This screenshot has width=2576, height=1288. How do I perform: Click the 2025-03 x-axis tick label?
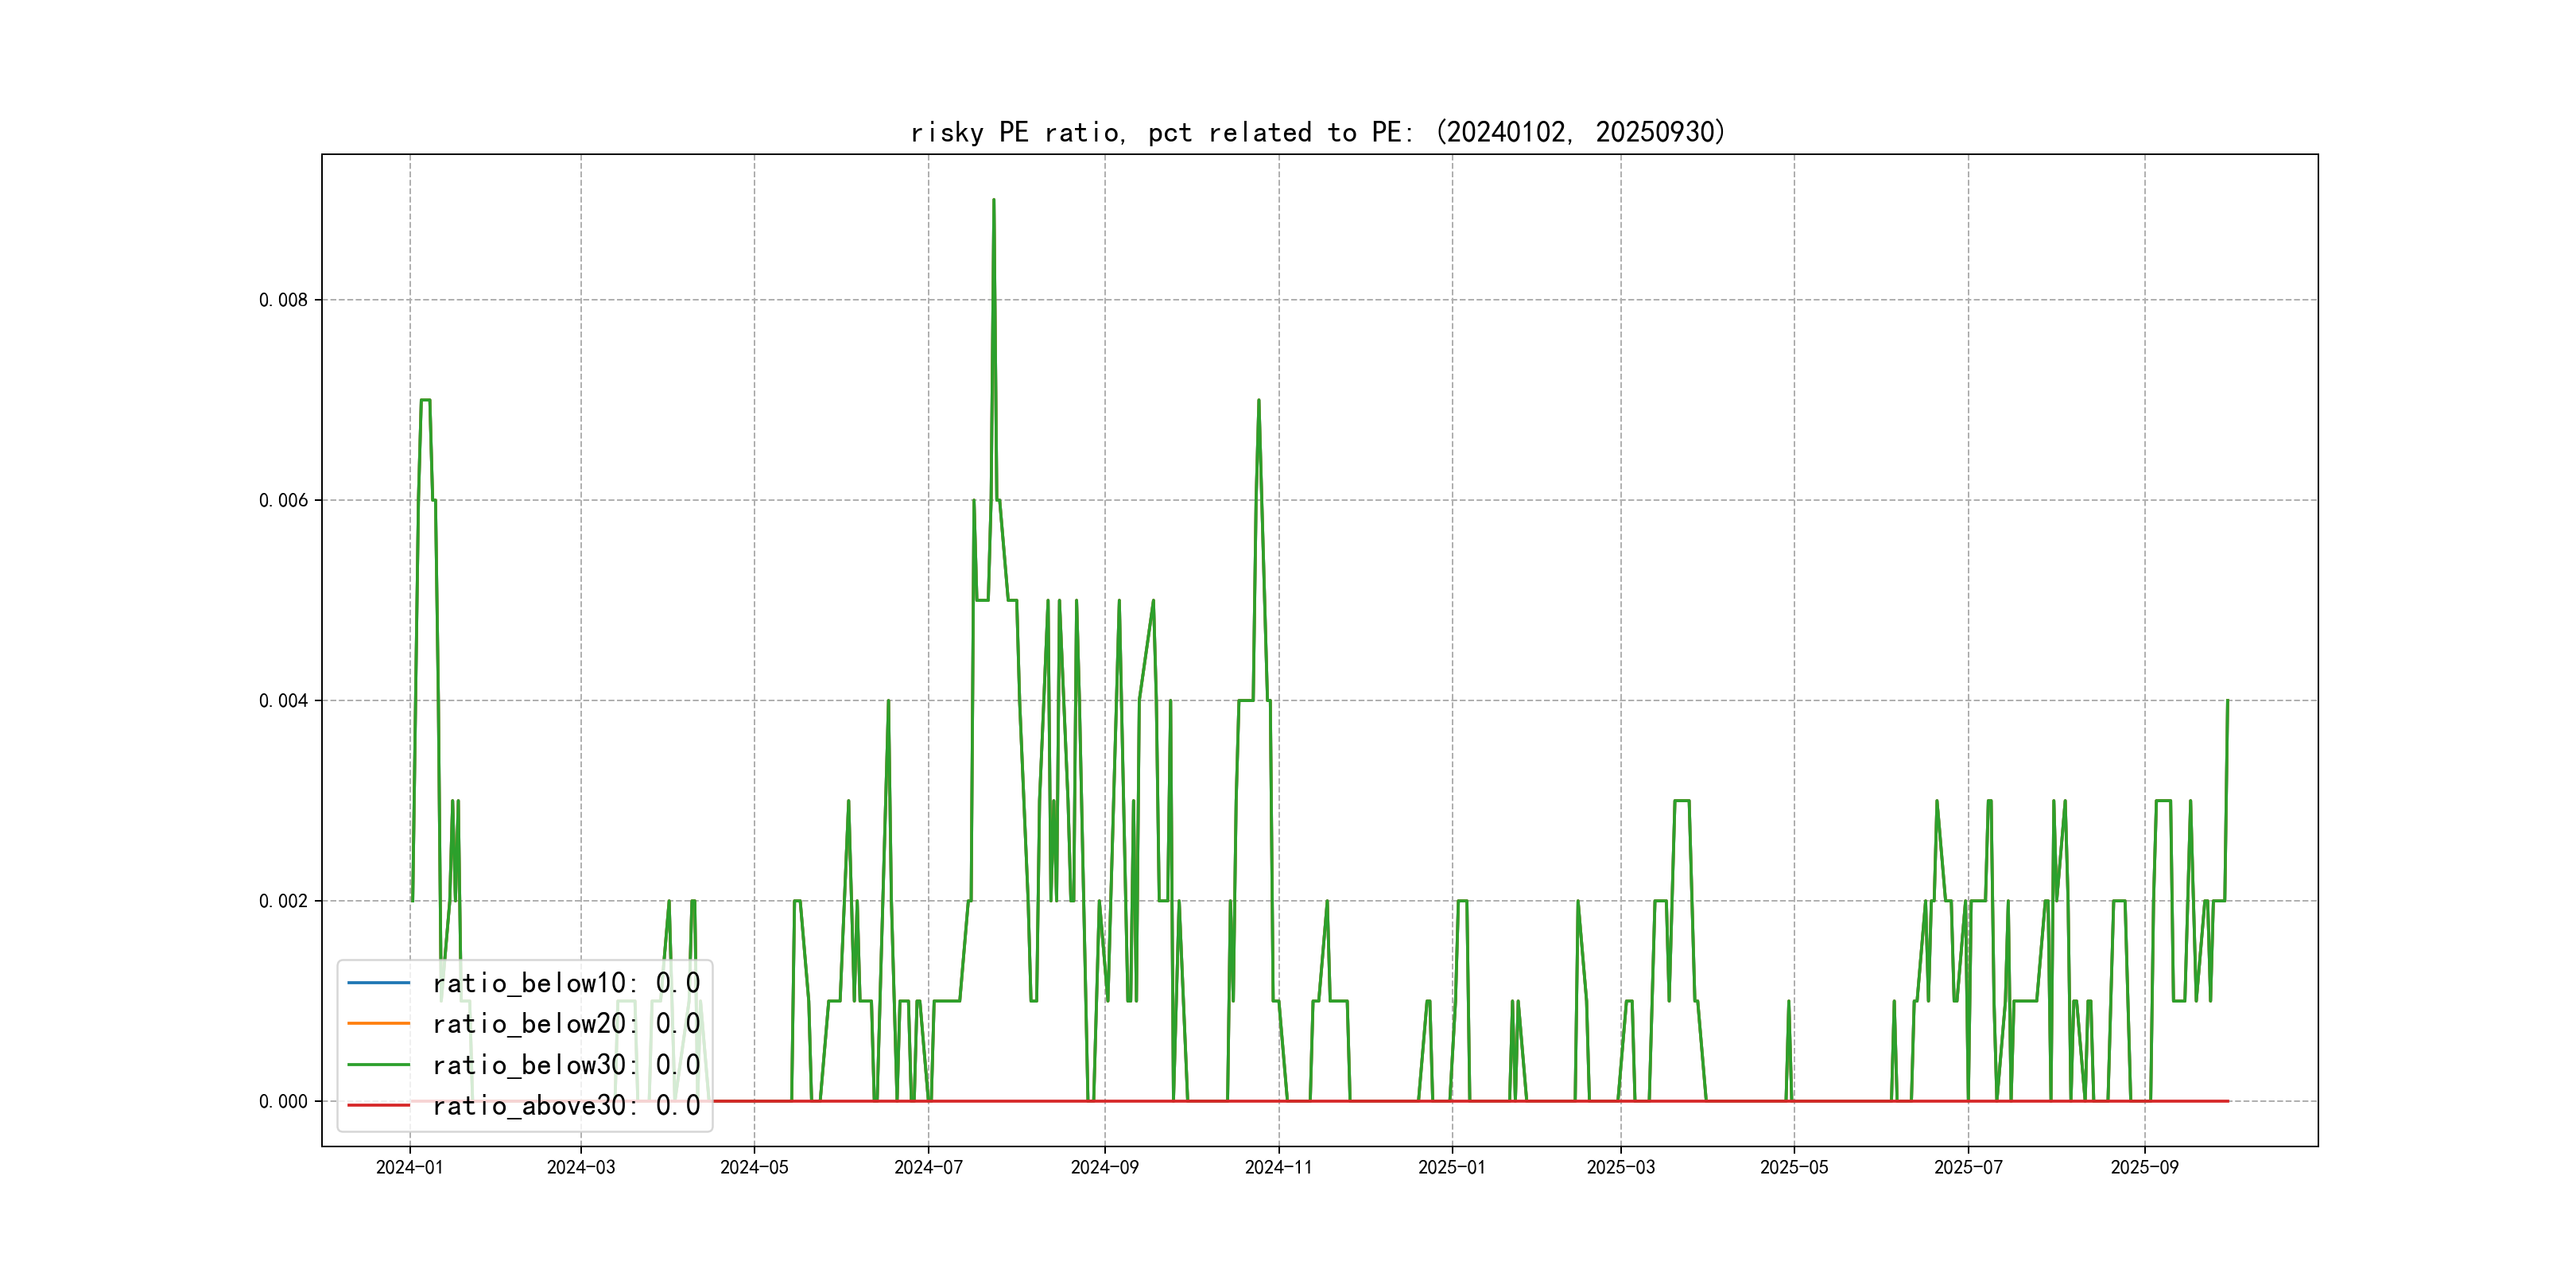(x=1620, y=1168)
